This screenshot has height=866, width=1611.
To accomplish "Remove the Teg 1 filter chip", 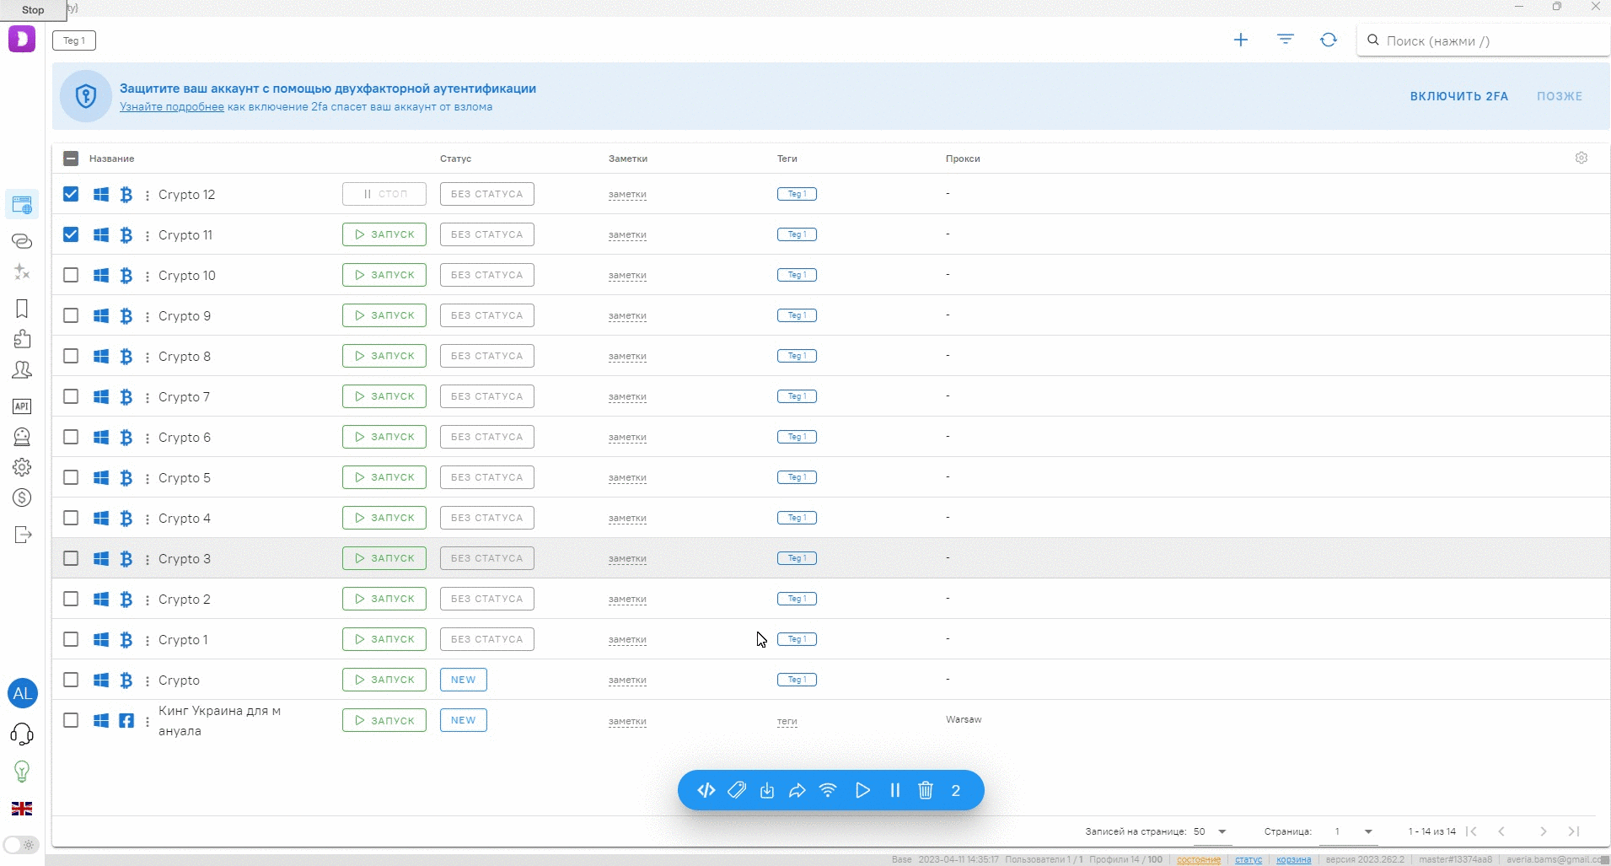I will tap(74, 40).
